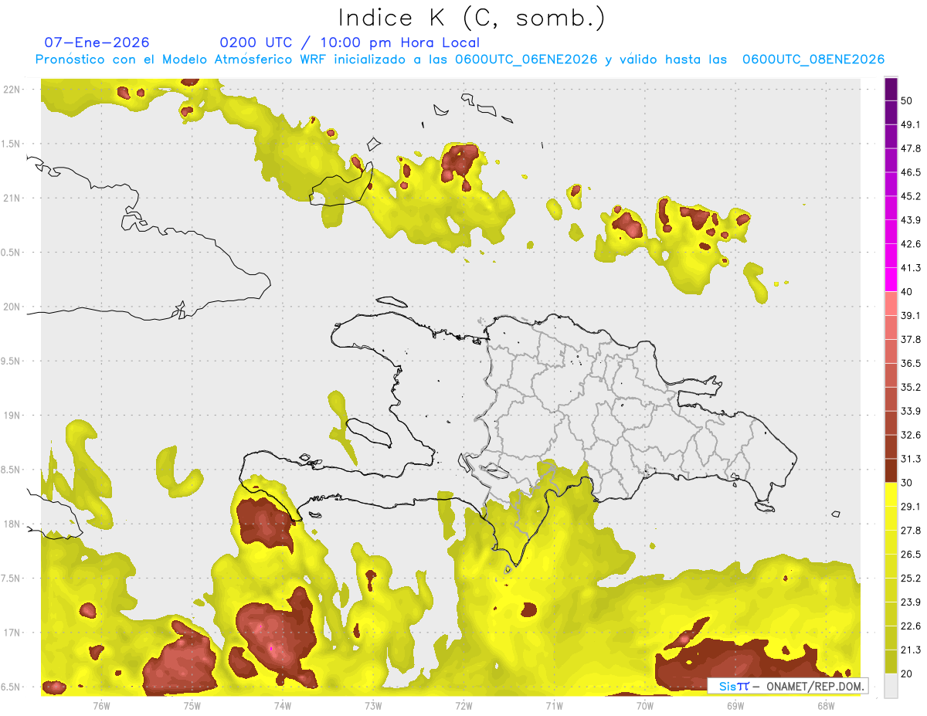Click legend value "22.6"
Screen dimensions: 927x716
click(911, 626)
